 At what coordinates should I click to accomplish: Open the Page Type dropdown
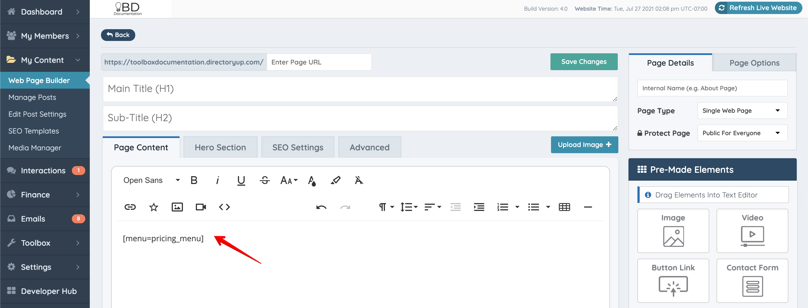pyautogui.click(x=742, y=111)
